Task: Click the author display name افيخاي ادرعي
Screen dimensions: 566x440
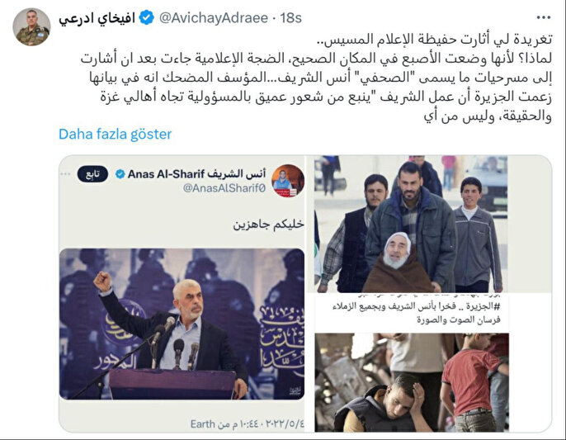Action: 97,18
